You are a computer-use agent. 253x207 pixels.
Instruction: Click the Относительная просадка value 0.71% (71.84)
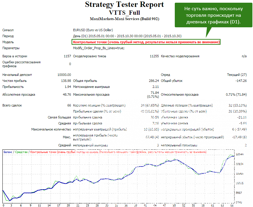236,94
